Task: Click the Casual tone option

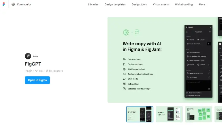Action: pos(190,65)
